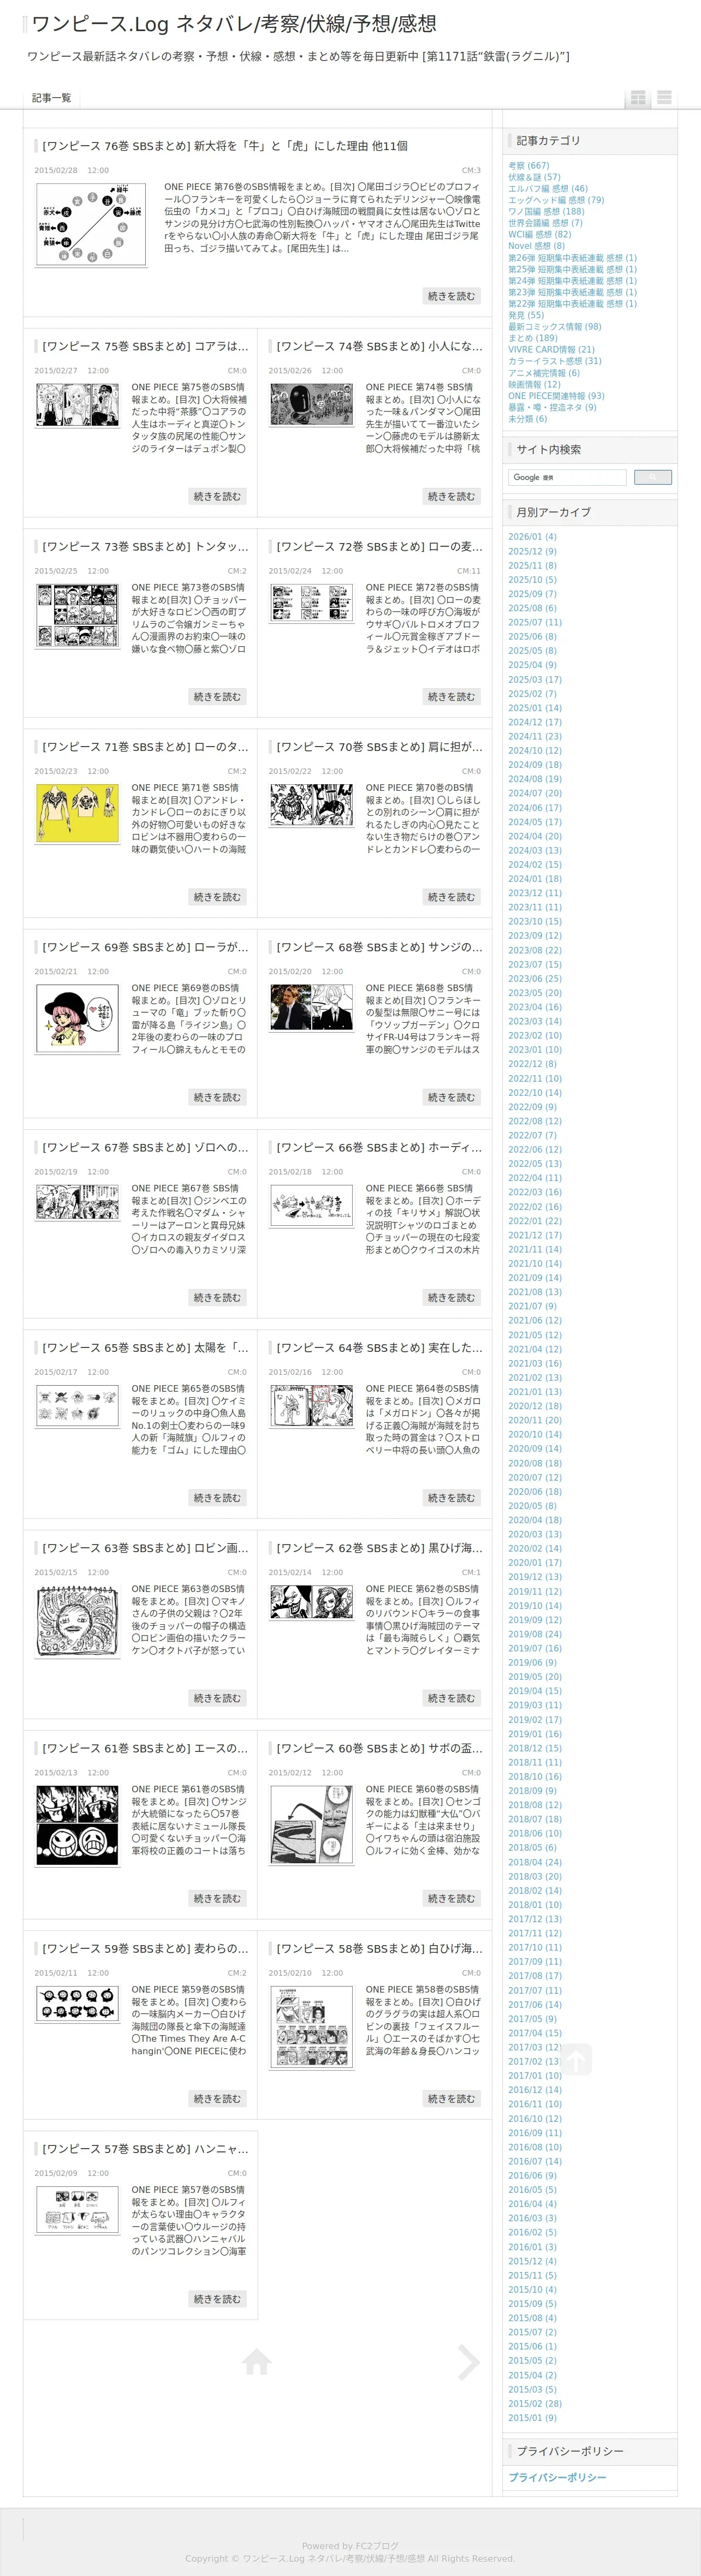The width and height of the screenshot is (701, 2576).
Task: Open thumbnail of the 63巻 SBSまとめ article
Action: point(77,1621)
